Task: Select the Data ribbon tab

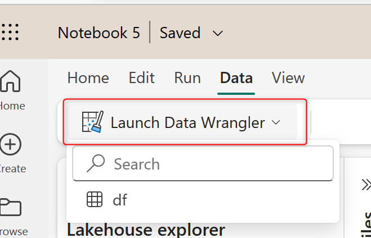Action: pyautogui.click(x=236, y=77)
